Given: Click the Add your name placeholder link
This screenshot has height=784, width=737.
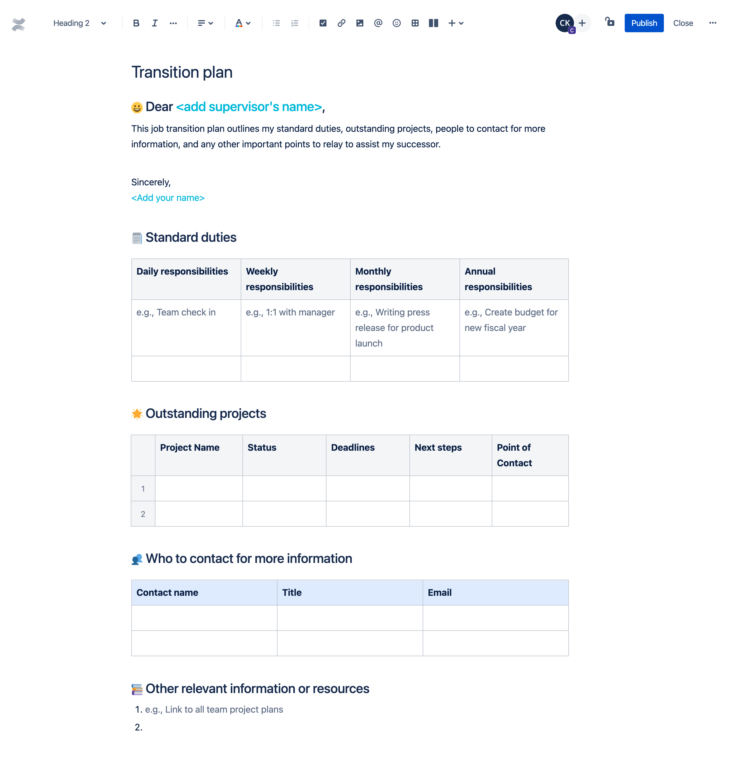Looking at the screenshot, I should (x=168, y=197).
